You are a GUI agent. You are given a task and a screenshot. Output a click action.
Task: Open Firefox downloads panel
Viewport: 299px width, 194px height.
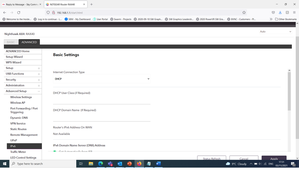coord(280,13)
